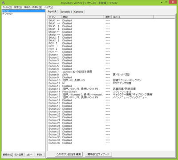Click the スクリーンショット comment
Screen dimensions: 178x160
[x=122, y=92]
